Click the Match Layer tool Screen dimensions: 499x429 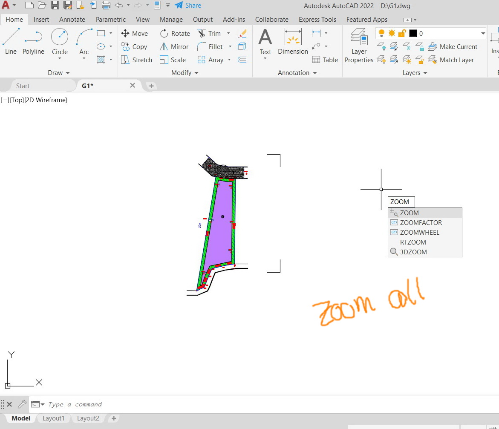pos(451,60)
